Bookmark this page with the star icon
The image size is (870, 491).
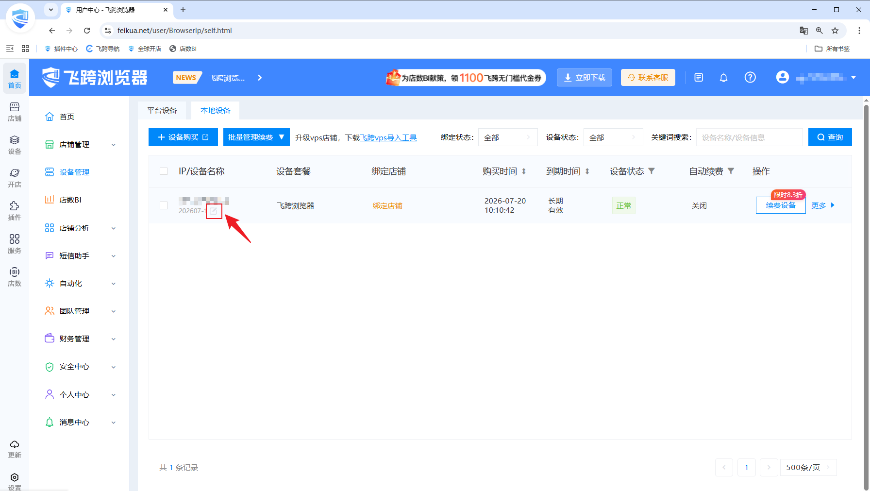pos(835,31)
